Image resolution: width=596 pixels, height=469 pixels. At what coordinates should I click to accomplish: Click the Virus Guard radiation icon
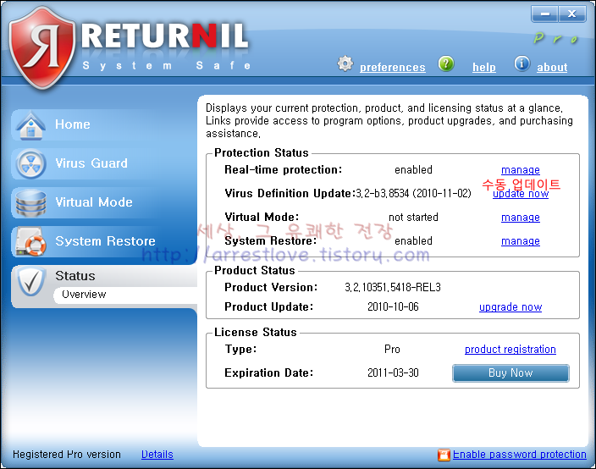[x=30, y=163]
